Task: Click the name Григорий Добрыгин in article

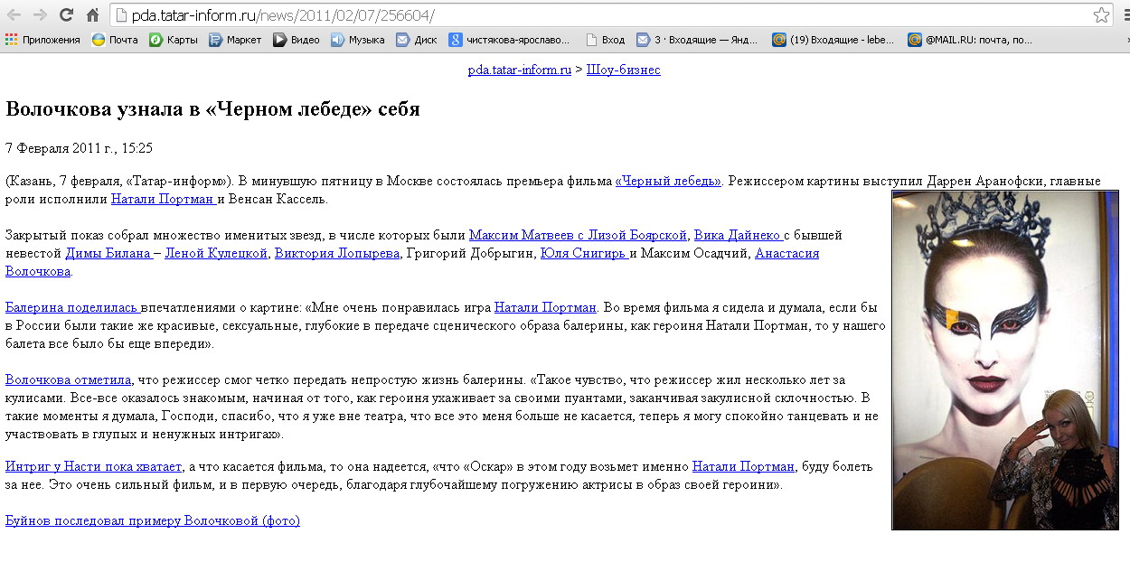Action: point(470,253)
